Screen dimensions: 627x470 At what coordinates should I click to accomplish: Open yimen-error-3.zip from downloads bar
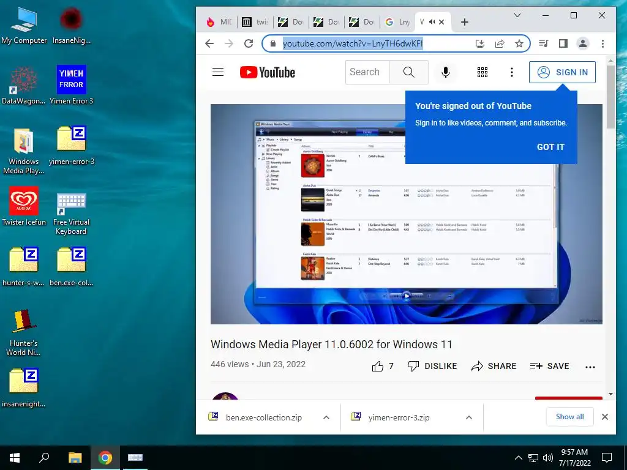click(x=399, y=417)
